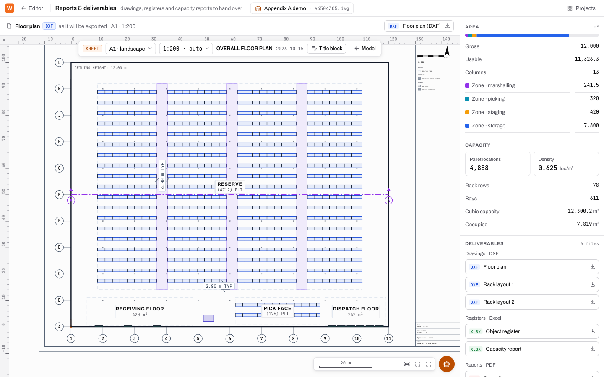Click the purple section marker at right end

click(x=389, y=201)
